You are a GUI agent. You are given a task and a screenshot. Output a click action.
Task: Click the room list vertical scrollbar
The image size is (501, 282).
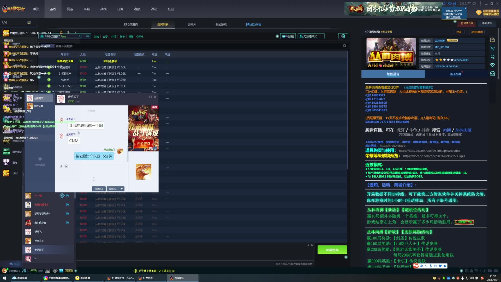tap(348, 110)
